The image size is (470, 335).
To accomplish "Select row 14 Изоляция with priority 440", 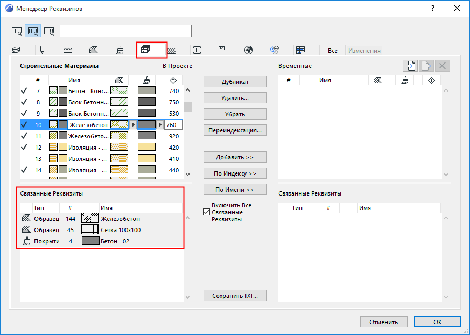I will point(101,170).
